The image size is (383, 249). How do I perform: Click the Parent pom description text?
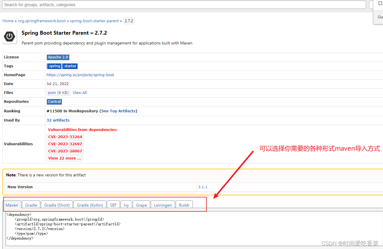107,43
